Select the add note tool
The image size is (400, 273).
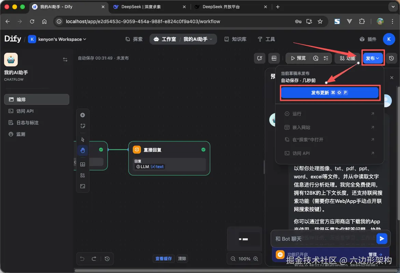coord(83,126)
